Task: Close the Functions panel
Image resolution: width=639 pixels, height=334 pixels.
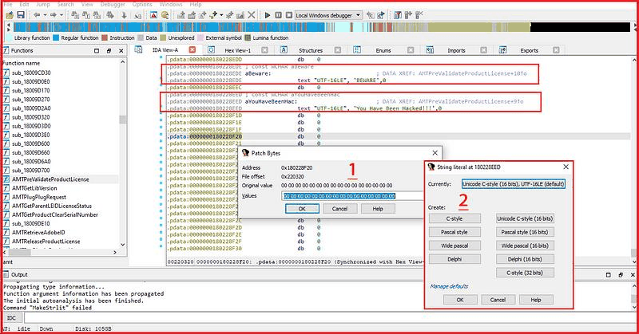Action: pyautogui.click(x=121, y=51)
